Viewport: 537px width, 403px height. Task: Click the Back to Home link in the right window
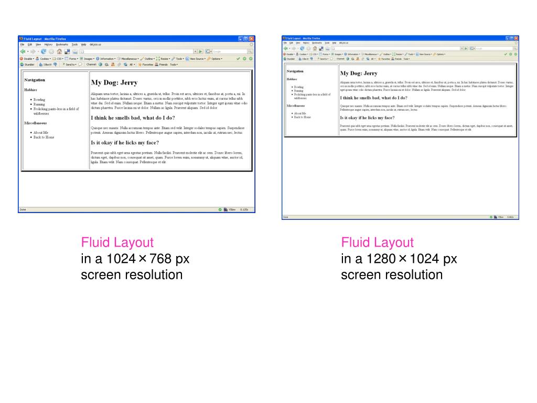click(x=303, y=117)
